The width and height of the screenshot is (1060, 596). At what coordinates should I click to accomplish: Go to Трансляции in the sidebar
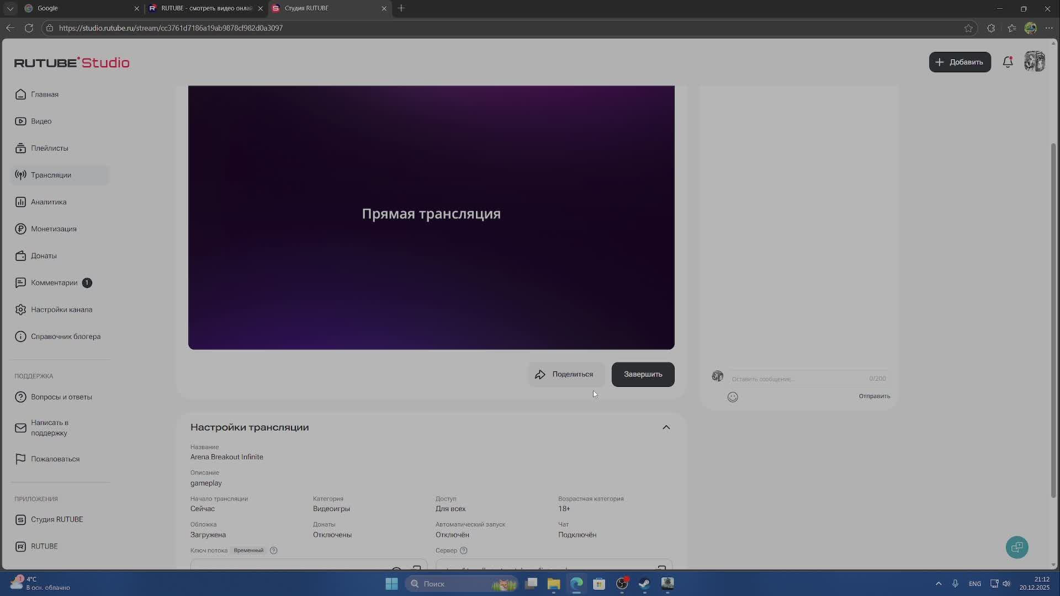(51, 175)
